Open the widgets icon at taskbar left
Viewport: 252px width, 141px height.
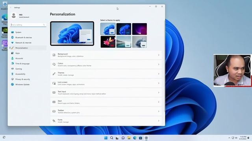click(x=4, y=137)
